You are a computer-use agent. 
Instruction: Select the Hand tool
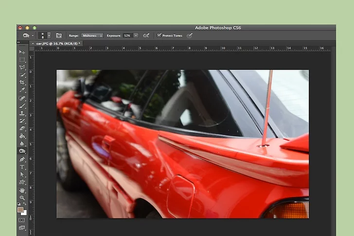(22, 190)
